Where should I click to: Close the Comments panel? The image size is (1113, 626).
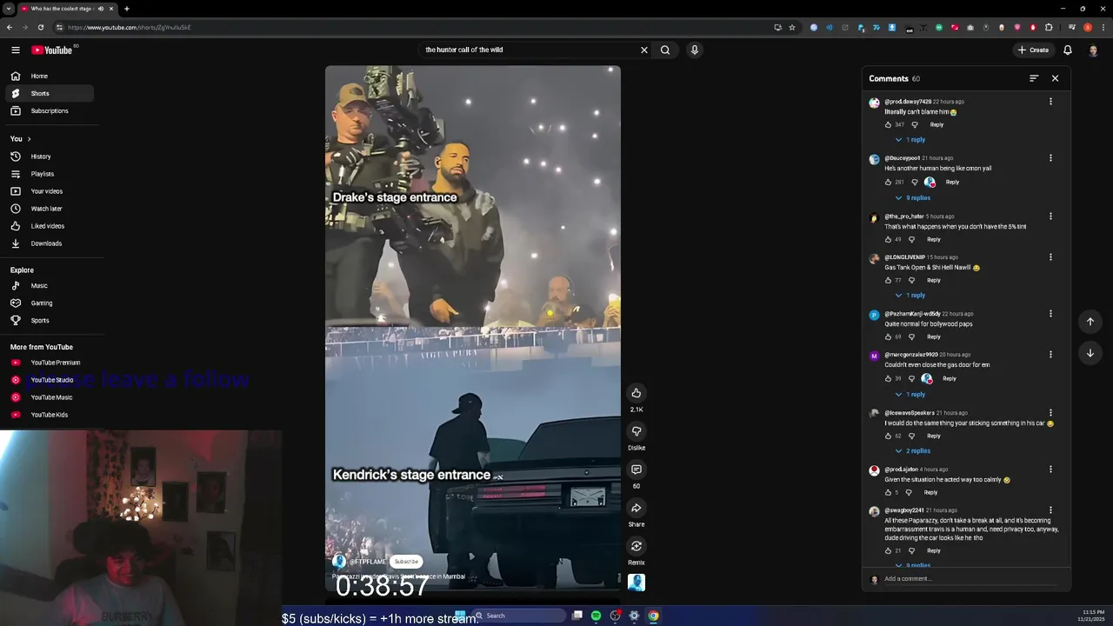coord(1055,78)
